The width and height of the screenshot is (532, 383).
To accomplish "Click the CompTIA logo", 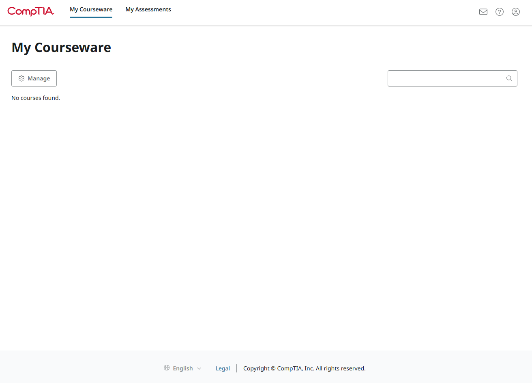I will coord(31,11).
